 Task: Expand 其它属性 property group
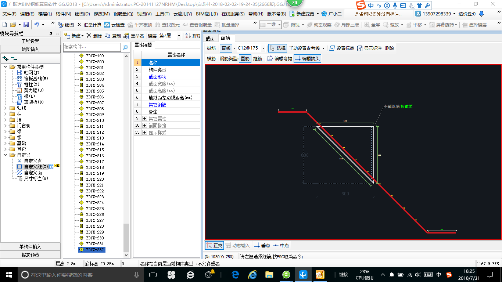[x=144, y=119]
